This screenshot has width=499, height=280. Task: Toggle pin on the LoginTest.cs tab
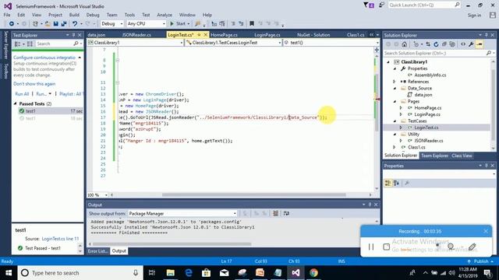point(199,34)
